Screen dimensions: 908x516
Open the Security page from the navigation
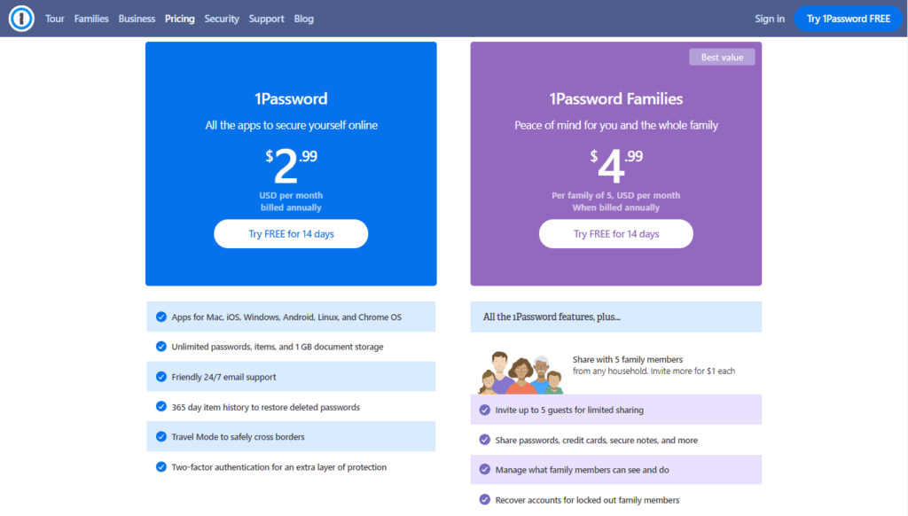(222, 18)
